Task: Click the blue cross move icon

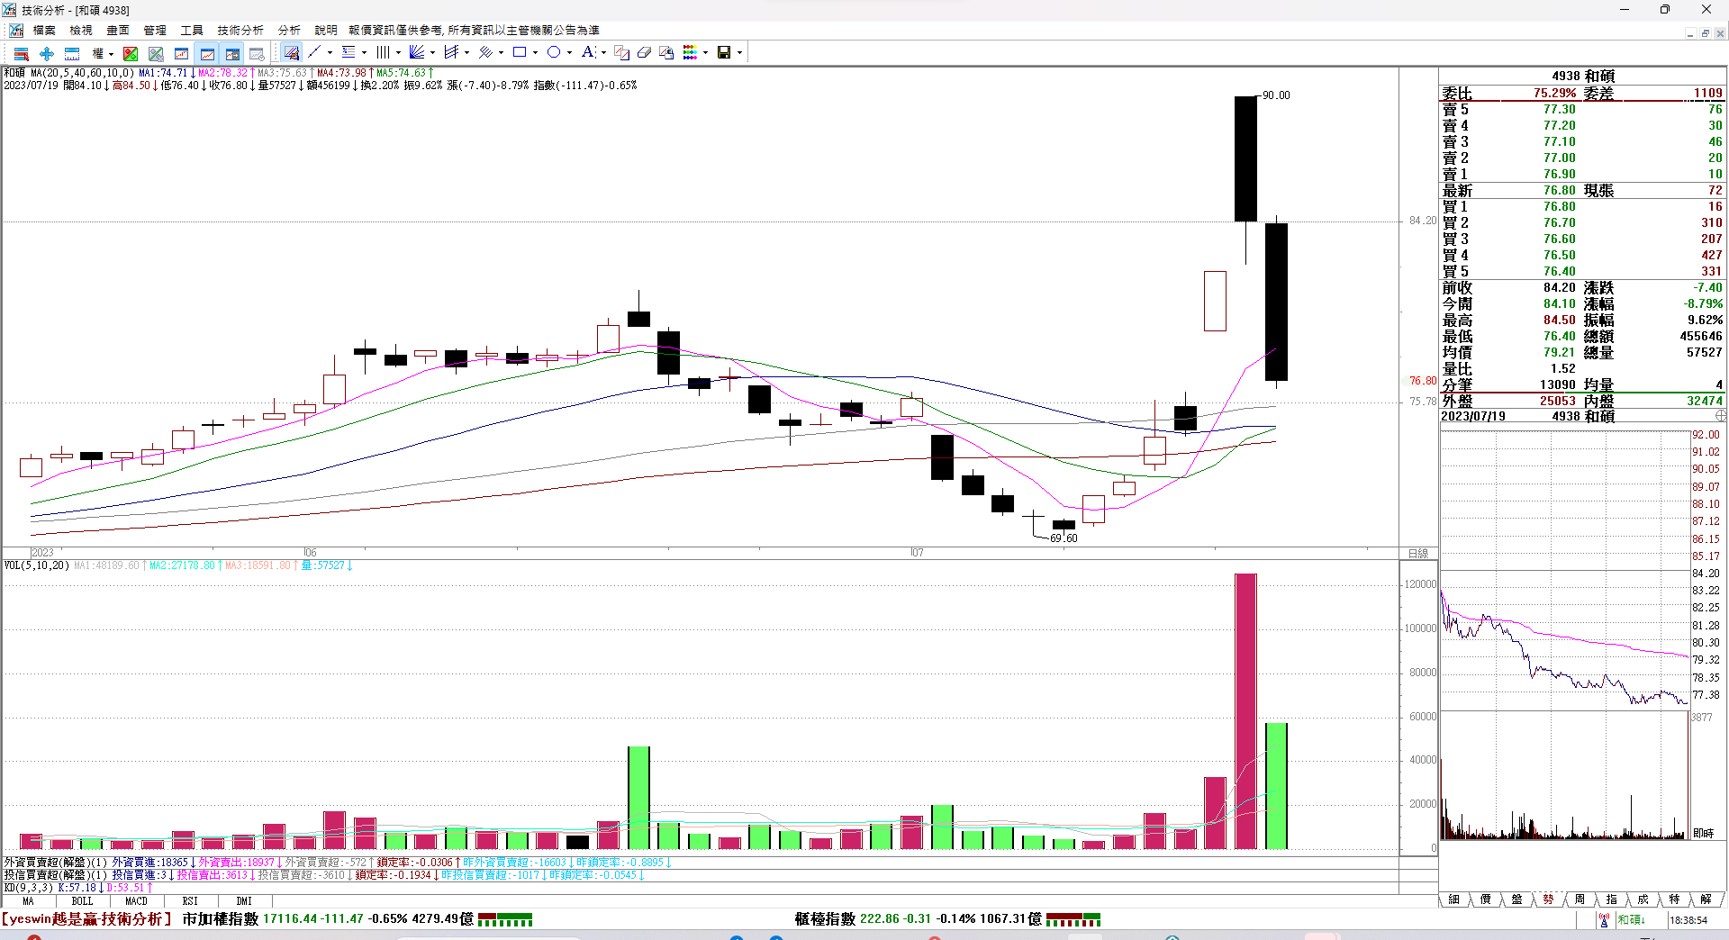Action: tap(47, 53)
